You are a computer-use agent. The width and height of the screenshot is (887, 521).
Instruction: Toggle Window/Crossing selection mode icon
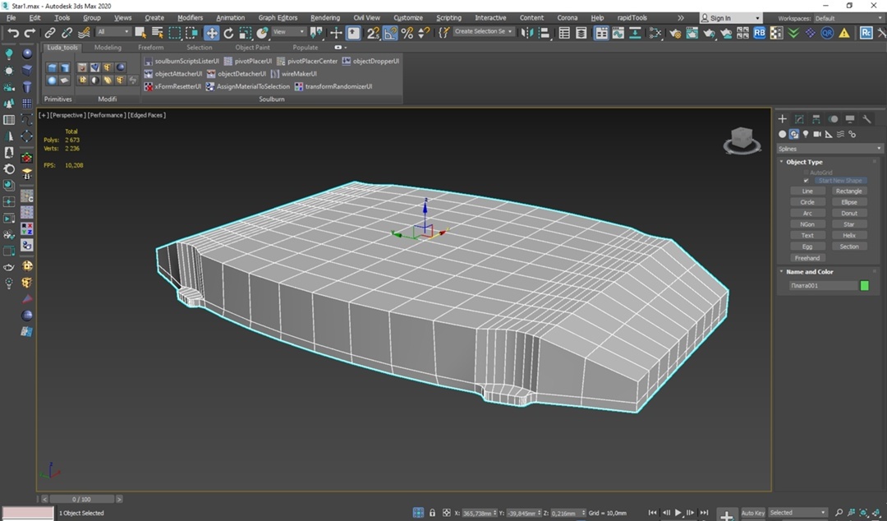pos(191,33)
